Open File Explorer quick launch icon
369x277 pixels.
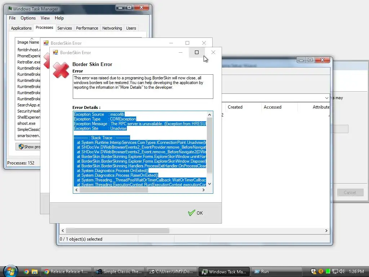[35, 272]
